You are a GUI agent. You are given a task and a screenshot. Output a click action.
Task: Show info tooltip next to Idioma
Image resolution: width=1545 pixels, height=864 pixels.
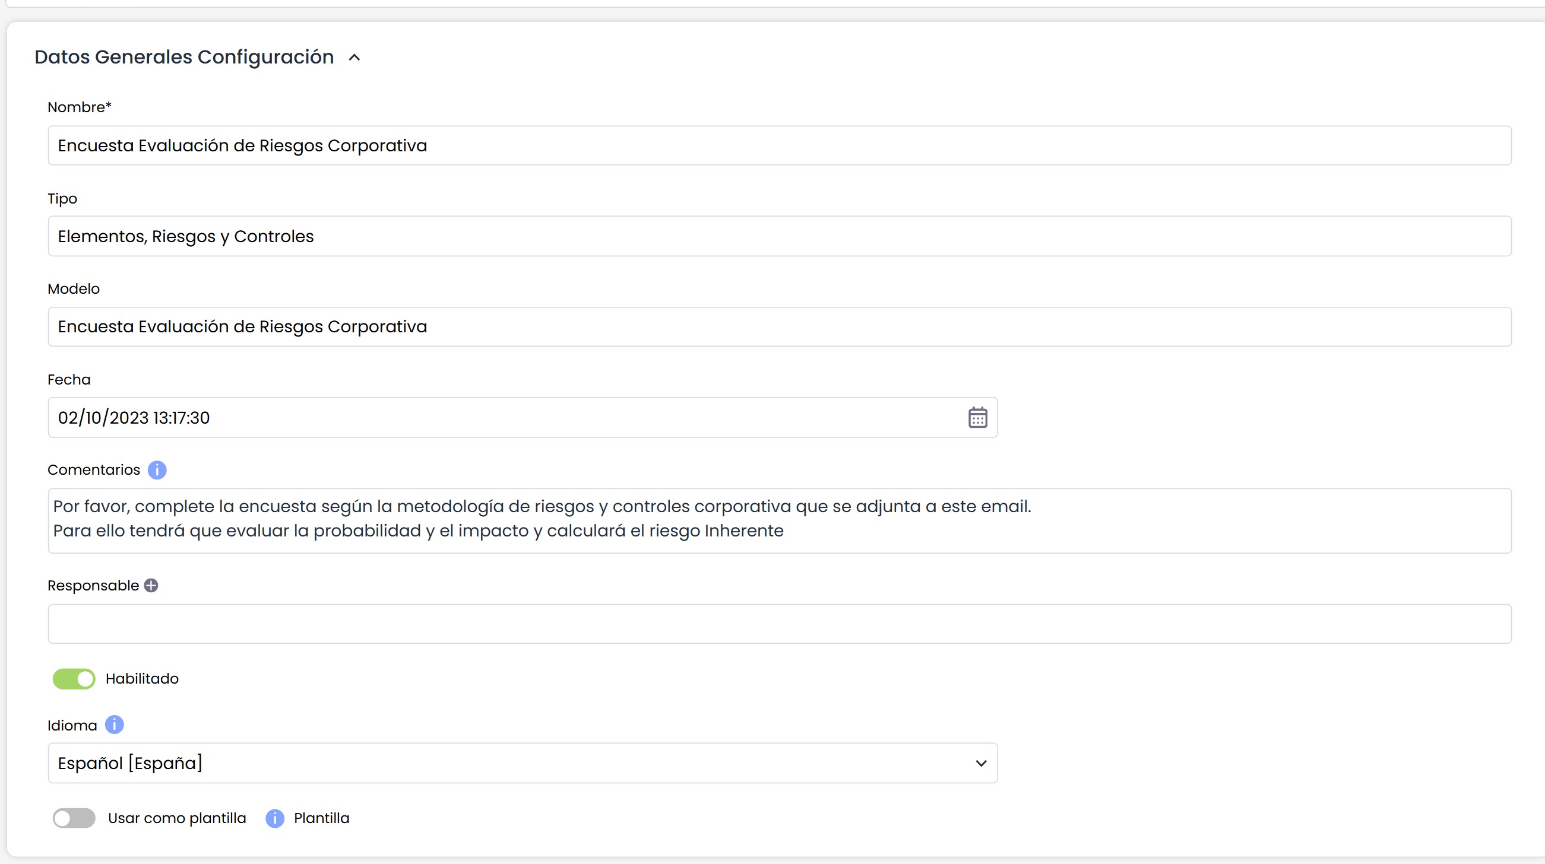pos(115,725)
